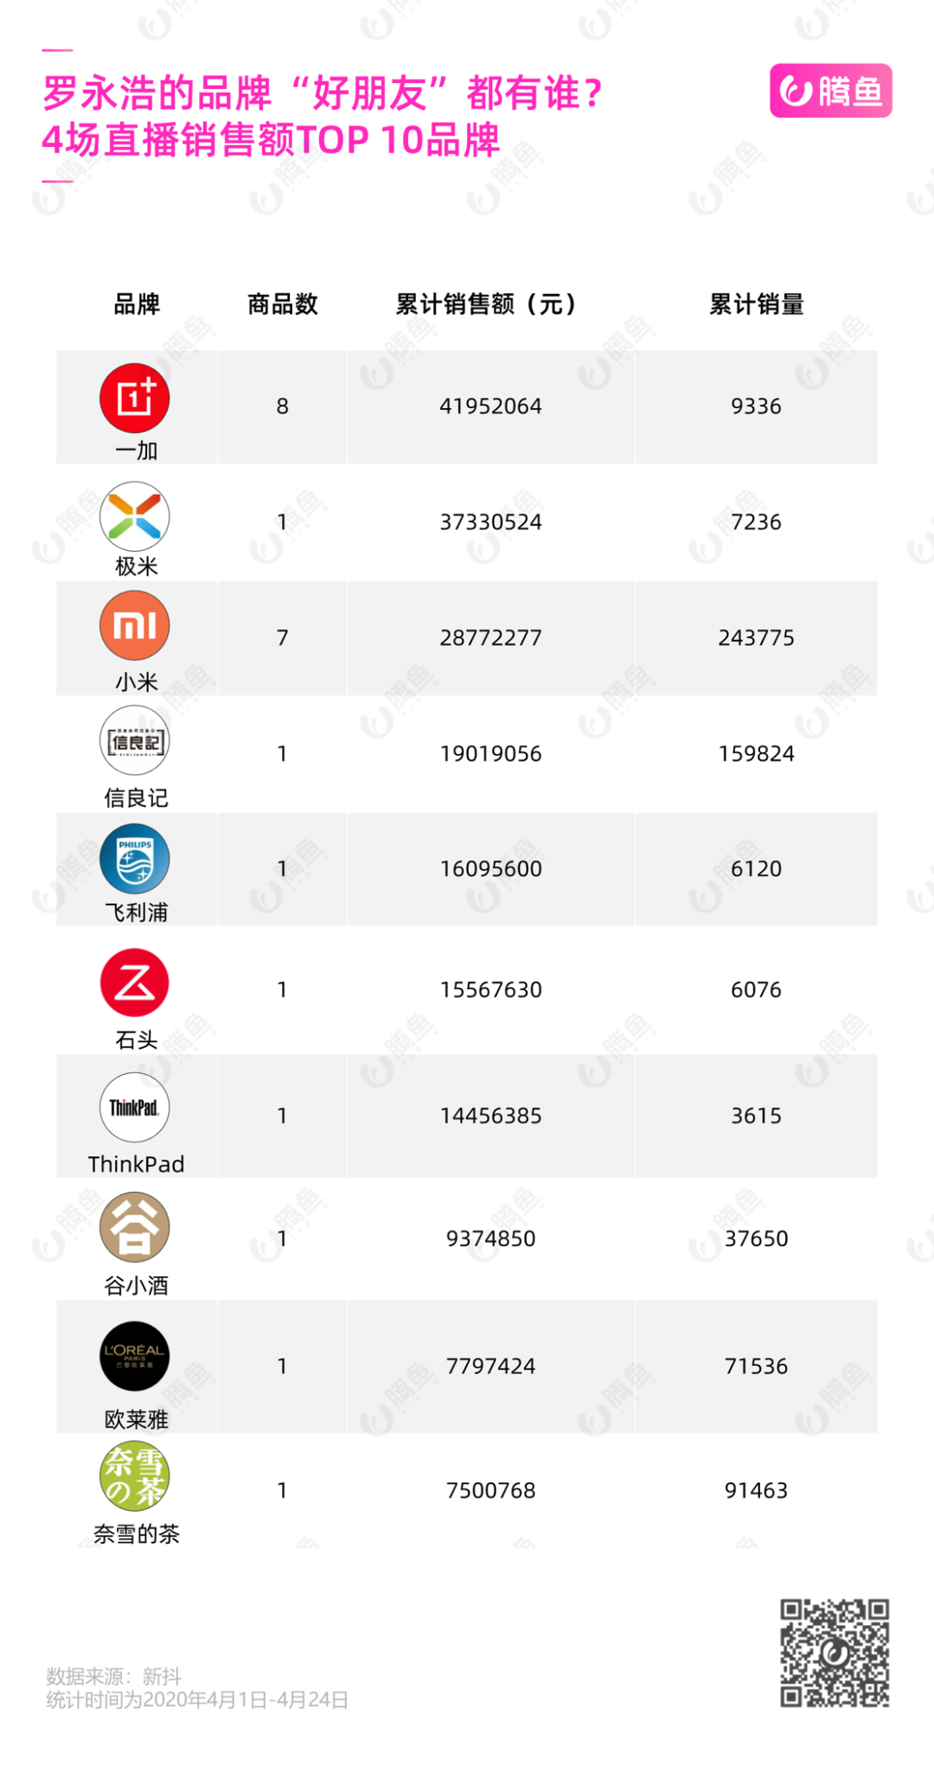Click the 商品数 column header
The width and height of the screenshot is (934, 1772).
[x=283, y=304]
